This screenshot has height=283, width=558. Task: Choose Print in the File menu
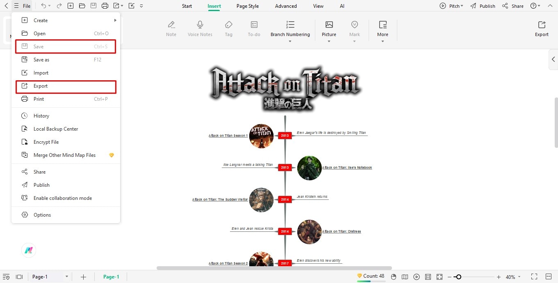[x=66, y=99]
